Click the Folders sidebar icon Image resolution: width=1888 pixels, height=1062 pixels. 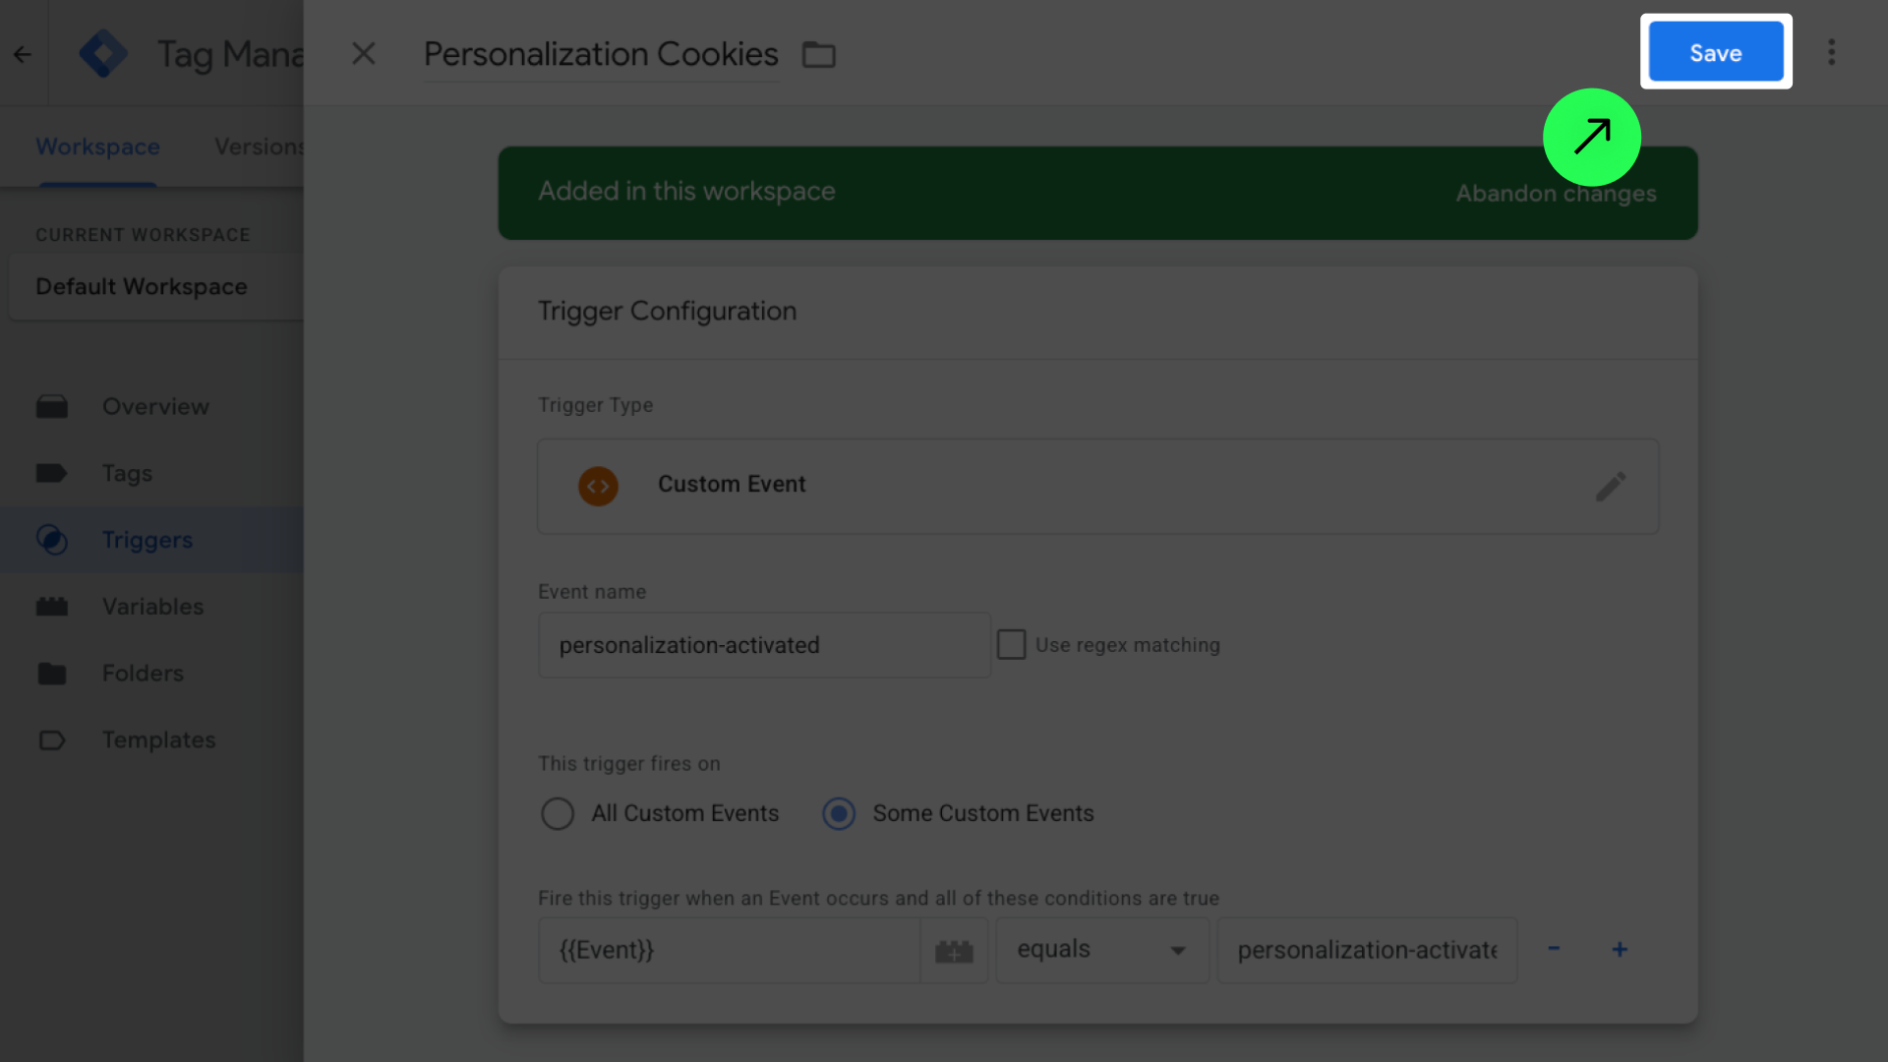(52, 673)
